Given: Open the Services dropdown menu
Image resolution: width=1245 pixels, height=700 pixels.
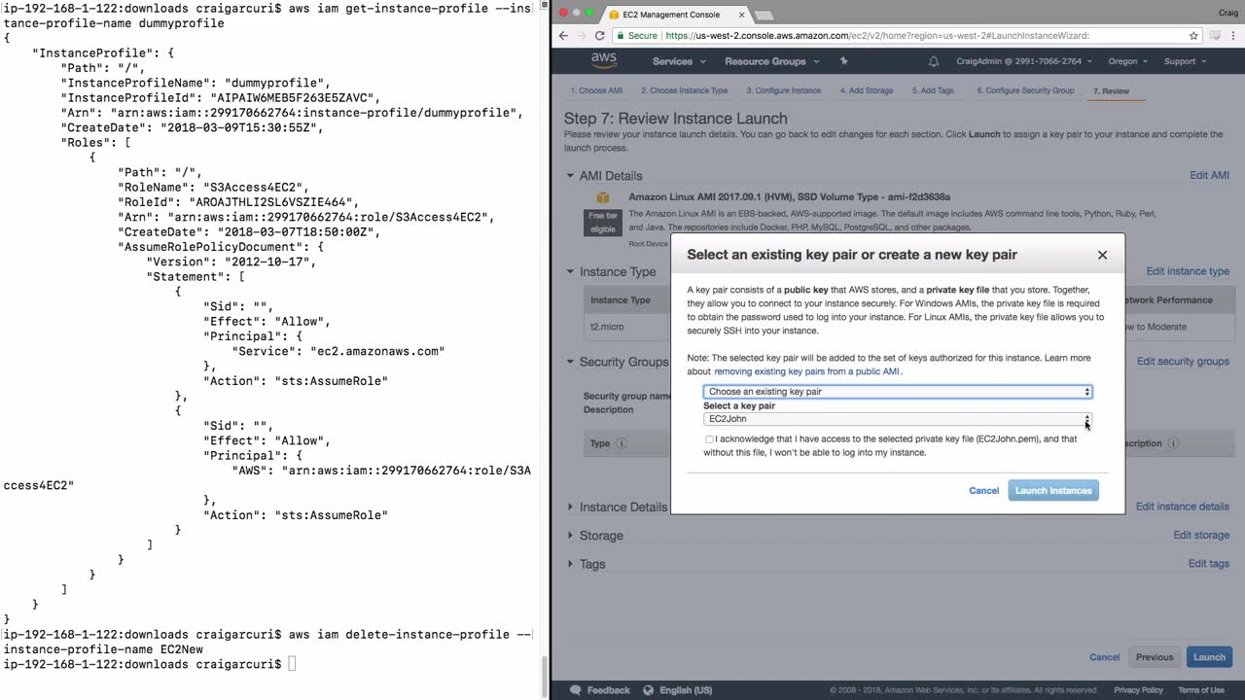Looking at the screenshot, I should [x=679, y=61].
